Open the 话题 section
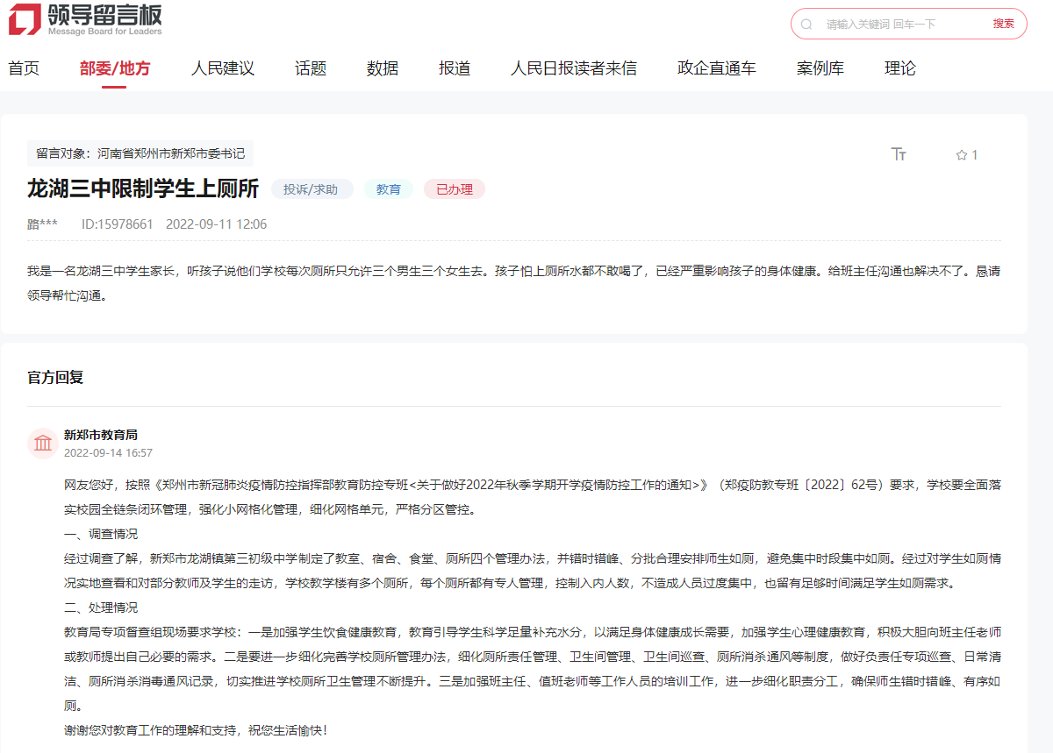The height and width of the screenshot is (753, 1053). [310, 67]
